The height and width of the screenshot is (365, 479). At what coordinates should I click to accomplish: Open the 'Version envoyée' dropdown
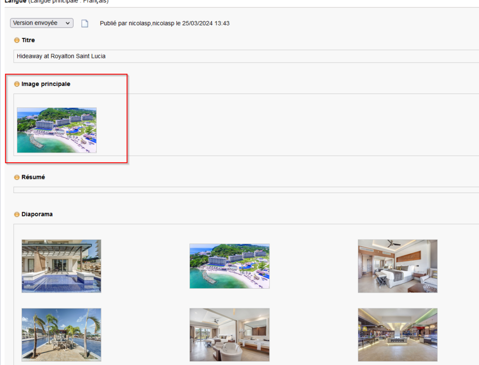tap(42, 23)
